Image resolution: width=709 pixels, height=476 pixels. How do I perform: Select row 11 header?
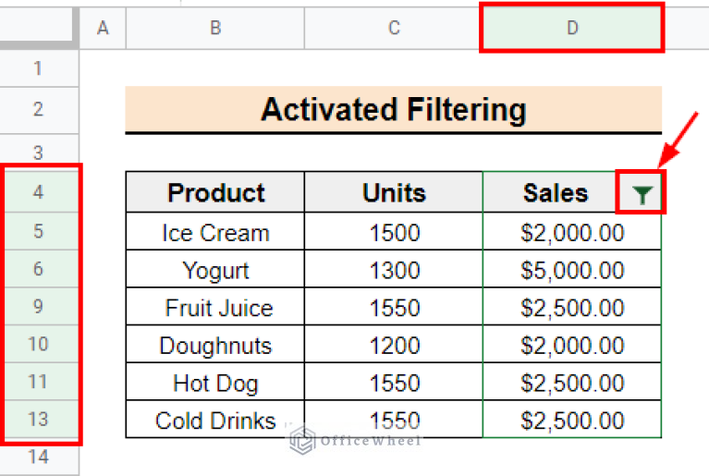(x=39, y=381)
